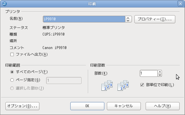185x115 pixels.
Task: Click the コメント label
Action: (x=17, y=48)
